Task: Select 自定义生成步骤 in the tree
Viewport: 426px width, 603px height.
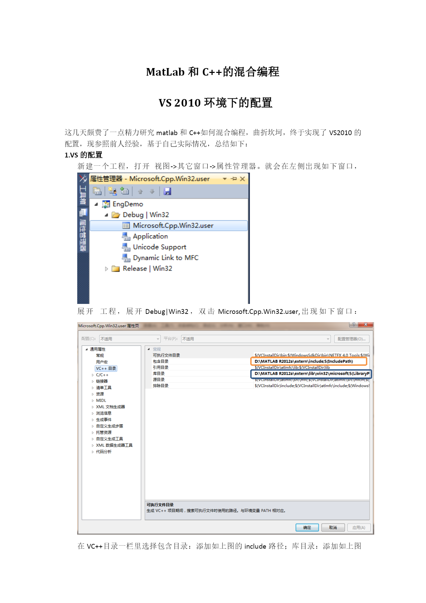Action: [x=110, y=426]
